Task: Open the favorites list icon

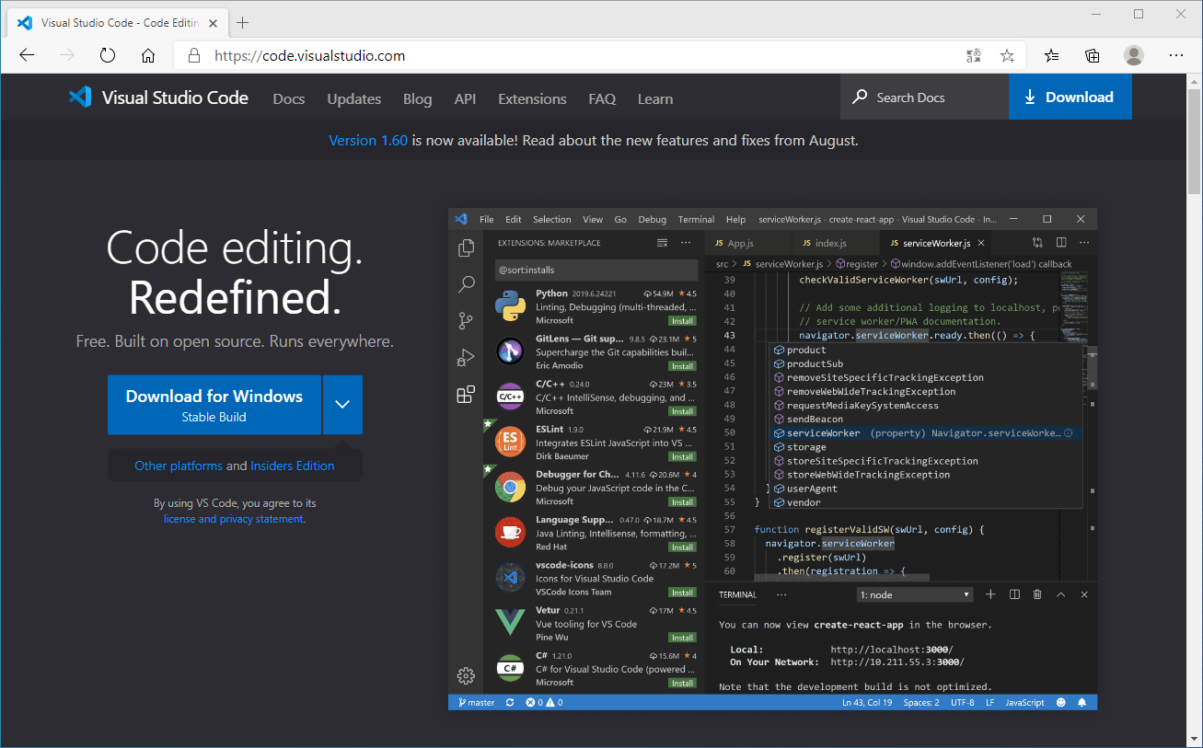Action: click(1052, 55)
